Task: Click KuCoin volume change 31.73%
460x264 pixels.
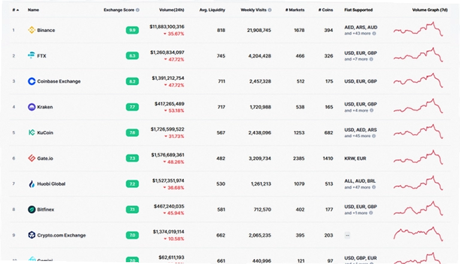Action: (x=174, y=136)
